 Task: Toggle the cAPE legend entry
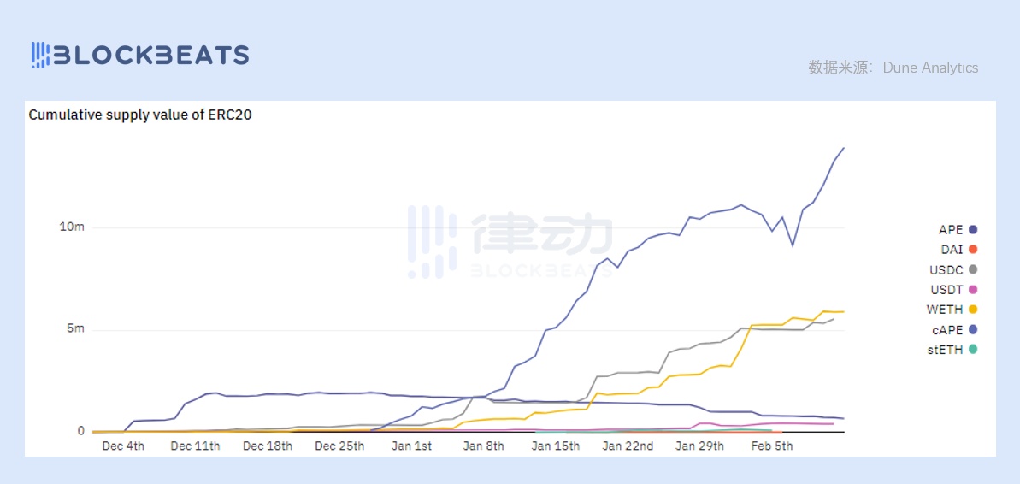(956, 329)
